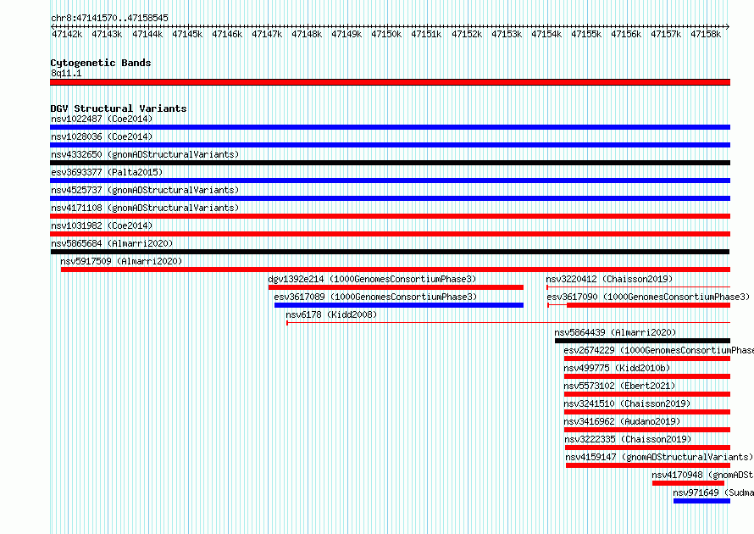Click the 47142k ruler position

coord(67,34)
